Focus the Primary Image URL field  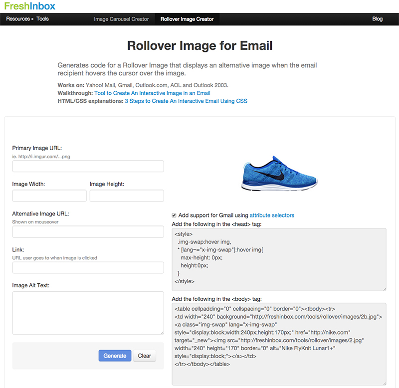point(88,166)
